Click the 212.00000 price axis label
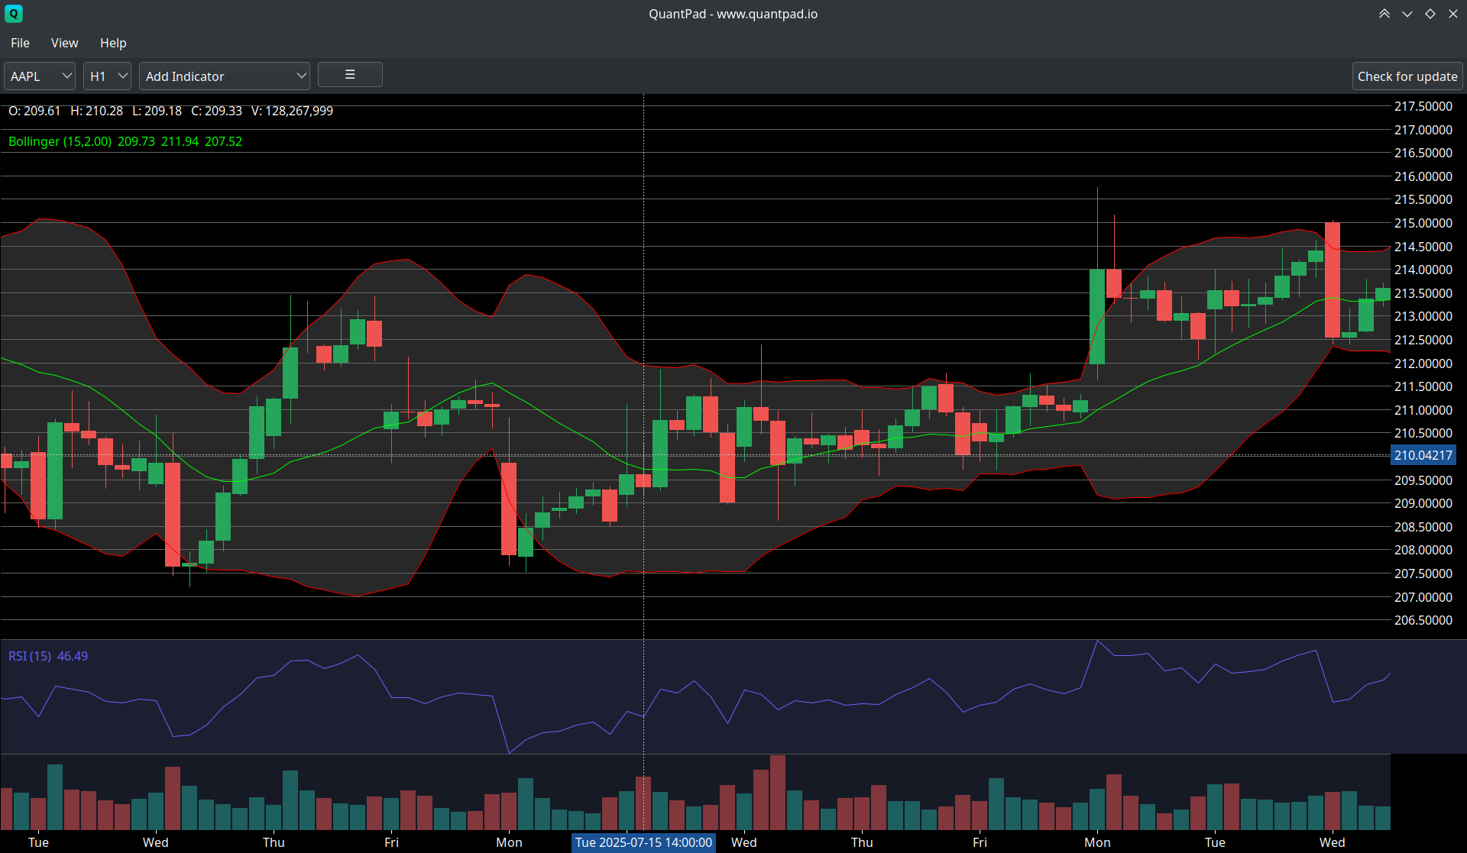1467x853 pixels. pyautogui.click(x=1423, y=363)
